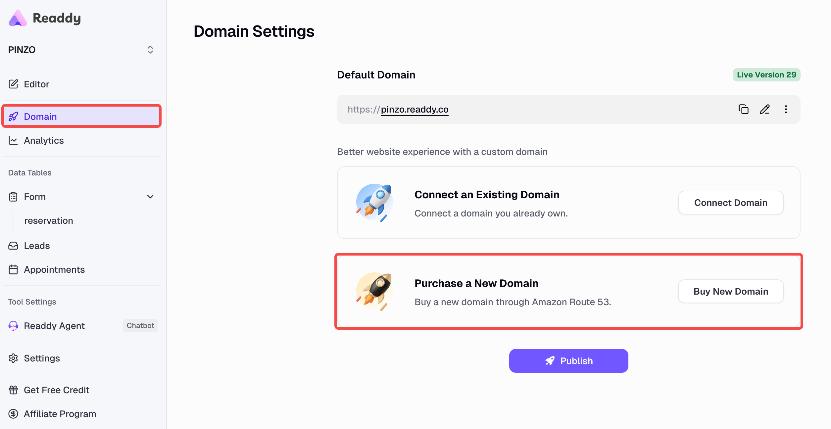Click the Domain rocket icon
The image size is (831, 429).
(13, 117)
